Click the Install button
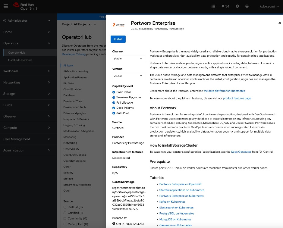Screen dimensions: 283x228 click(x=118, y=39)
